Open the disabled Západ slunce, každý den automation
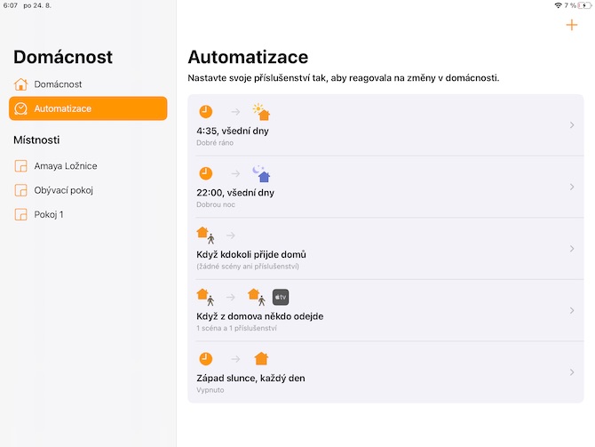Screen dimensions: 595x447 250,378
